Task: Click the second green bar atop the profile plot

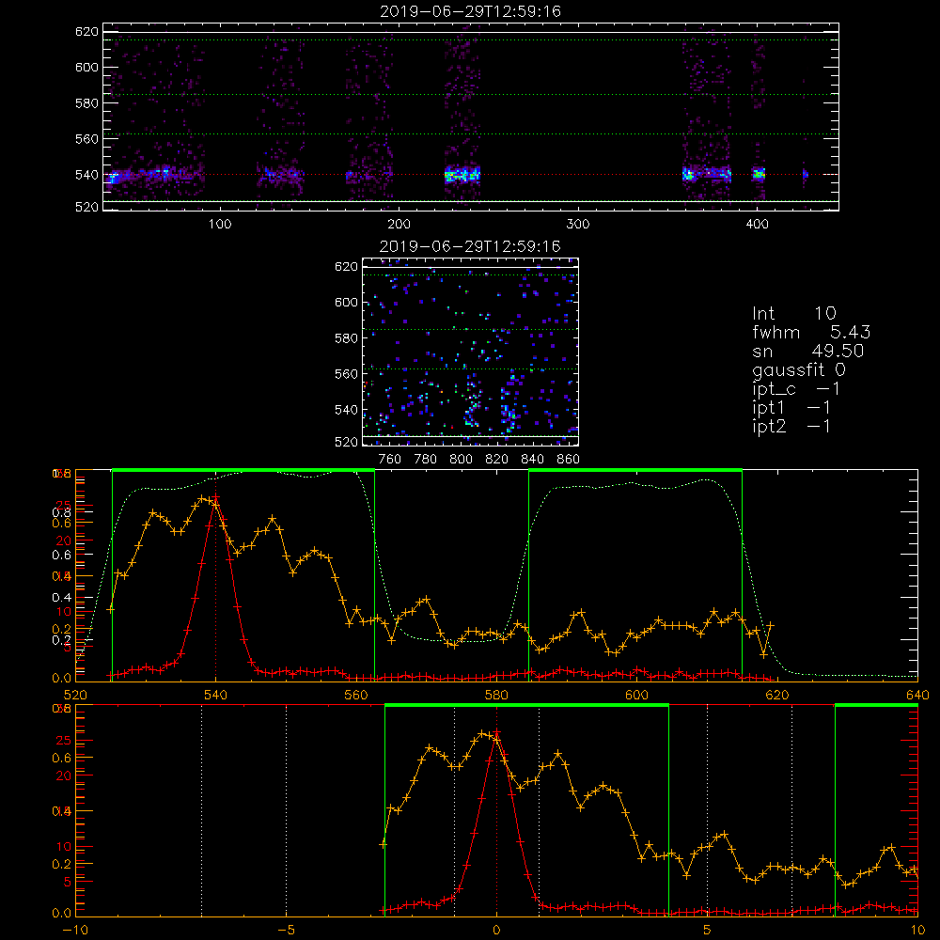Action: coord(635,471)
